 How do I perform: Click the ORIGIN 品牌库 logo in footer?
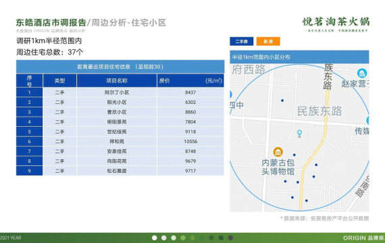[x=363, y=238]
